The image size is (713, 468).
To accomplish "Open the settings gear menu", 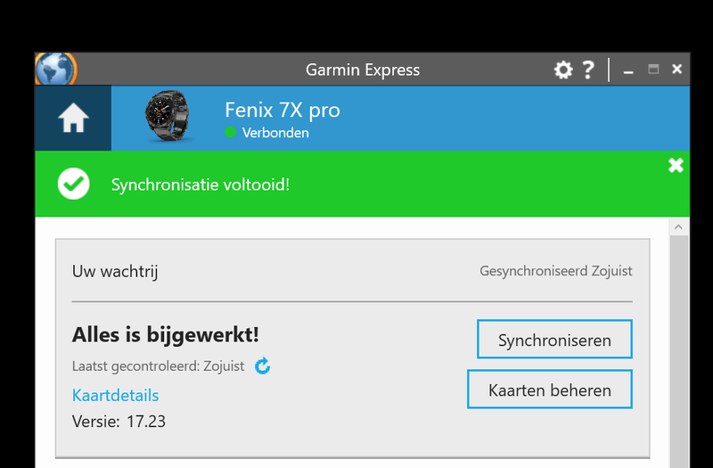I will coord(562,70).
